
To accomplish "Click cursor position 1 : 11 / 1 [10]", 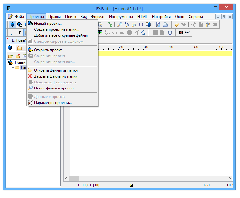I will click(88, 185).
